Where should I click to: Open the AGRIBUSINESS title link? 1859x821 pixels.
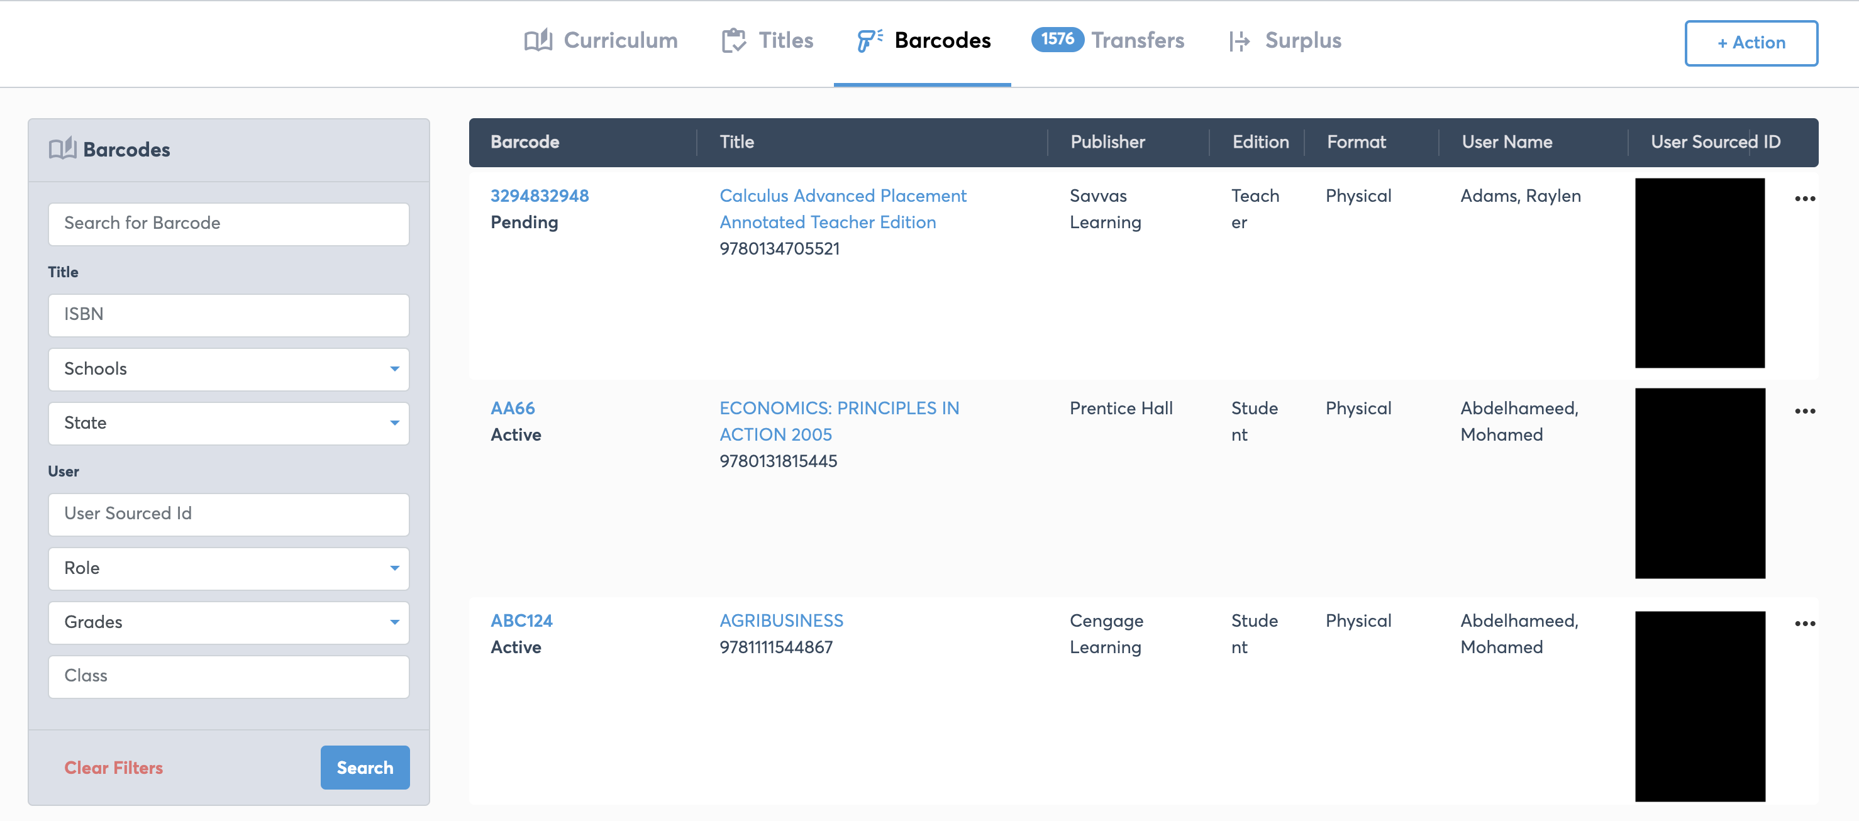coord(781,621)
